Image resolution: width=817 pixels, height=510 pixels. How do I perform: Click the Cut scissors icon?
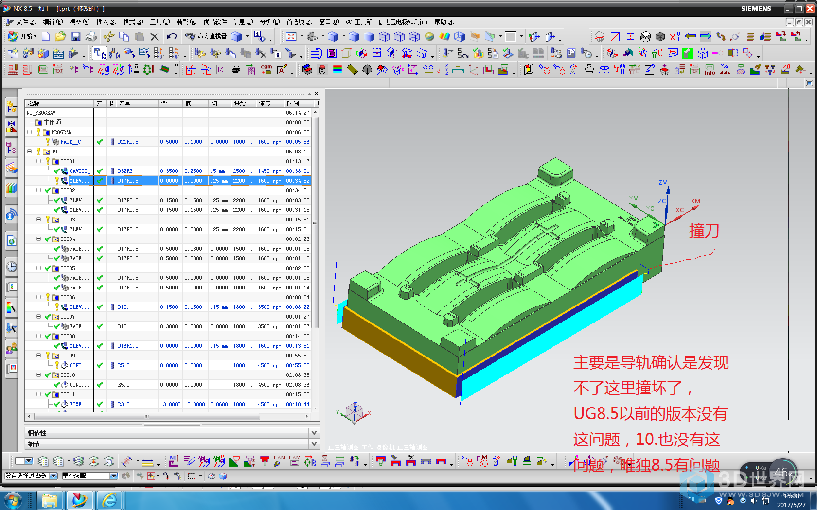click(x=109, y=36)
